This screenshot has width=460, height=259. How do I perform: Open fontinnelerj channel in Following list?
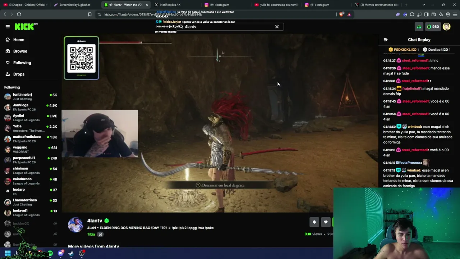[31, 97]
